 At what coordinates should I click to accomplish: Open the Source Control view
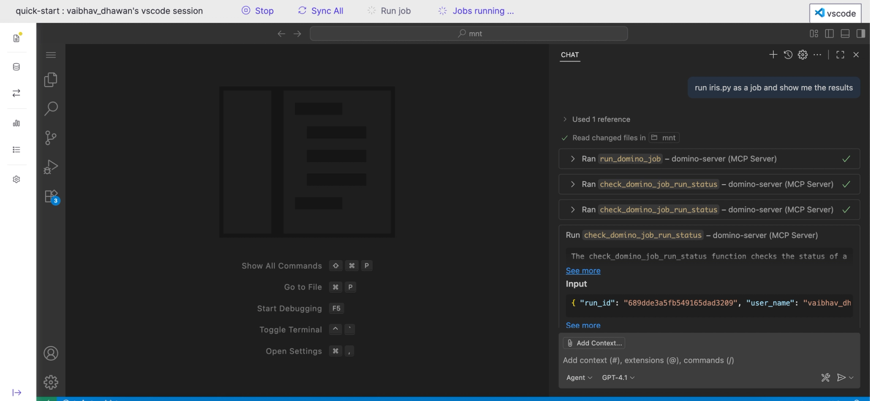pyautogui.click(x=51, y=138)
